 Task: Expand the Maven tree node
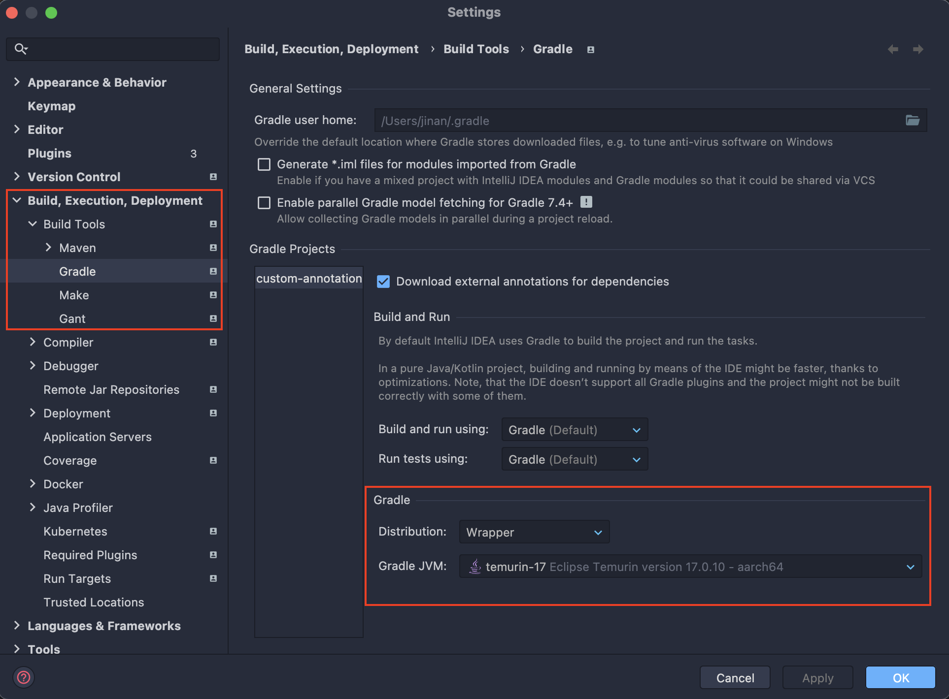pyautogui.click(x=48, y=248)
